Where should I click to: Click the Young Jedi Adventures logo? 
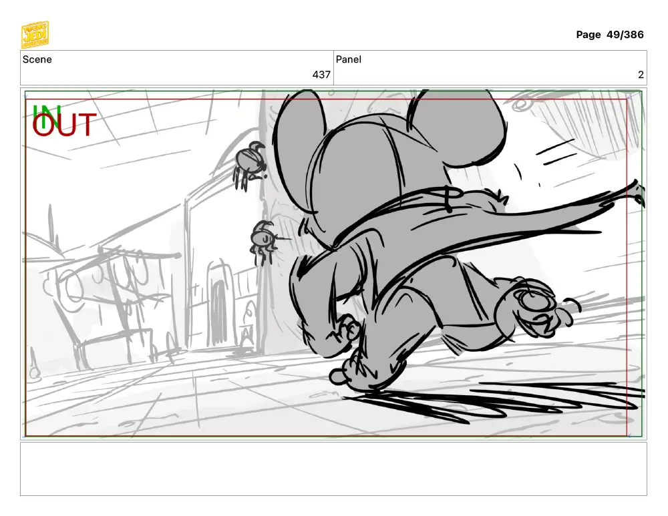[35, 35]
